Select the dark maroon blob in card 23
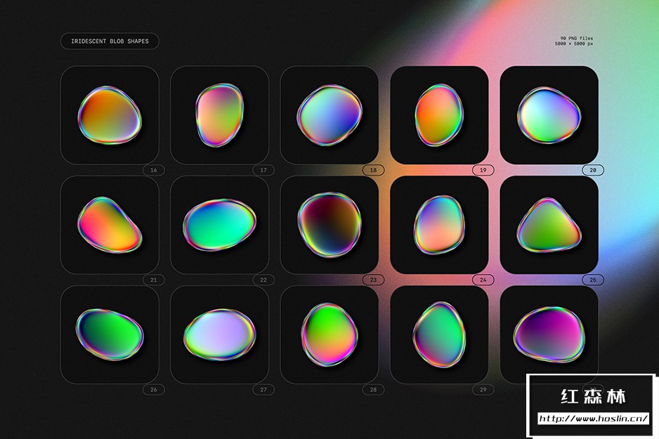 coord(329,225)
